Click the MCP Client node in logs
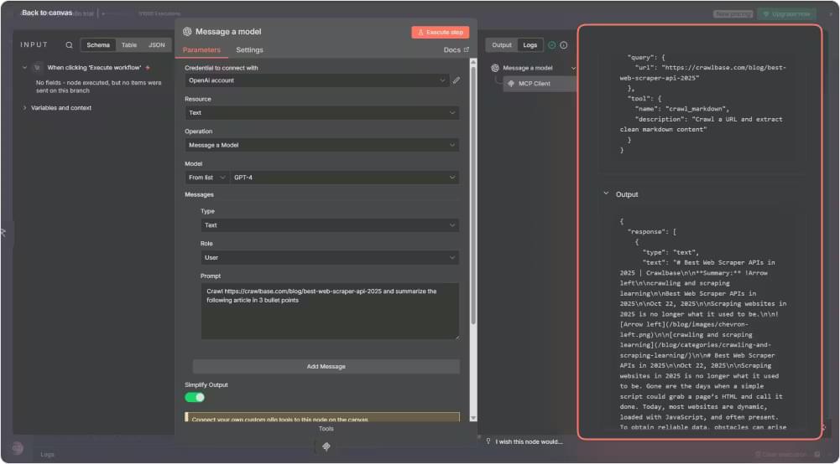The width and height of the screenshot is (840, 464). pyautogui.click(x=534, y=84)
